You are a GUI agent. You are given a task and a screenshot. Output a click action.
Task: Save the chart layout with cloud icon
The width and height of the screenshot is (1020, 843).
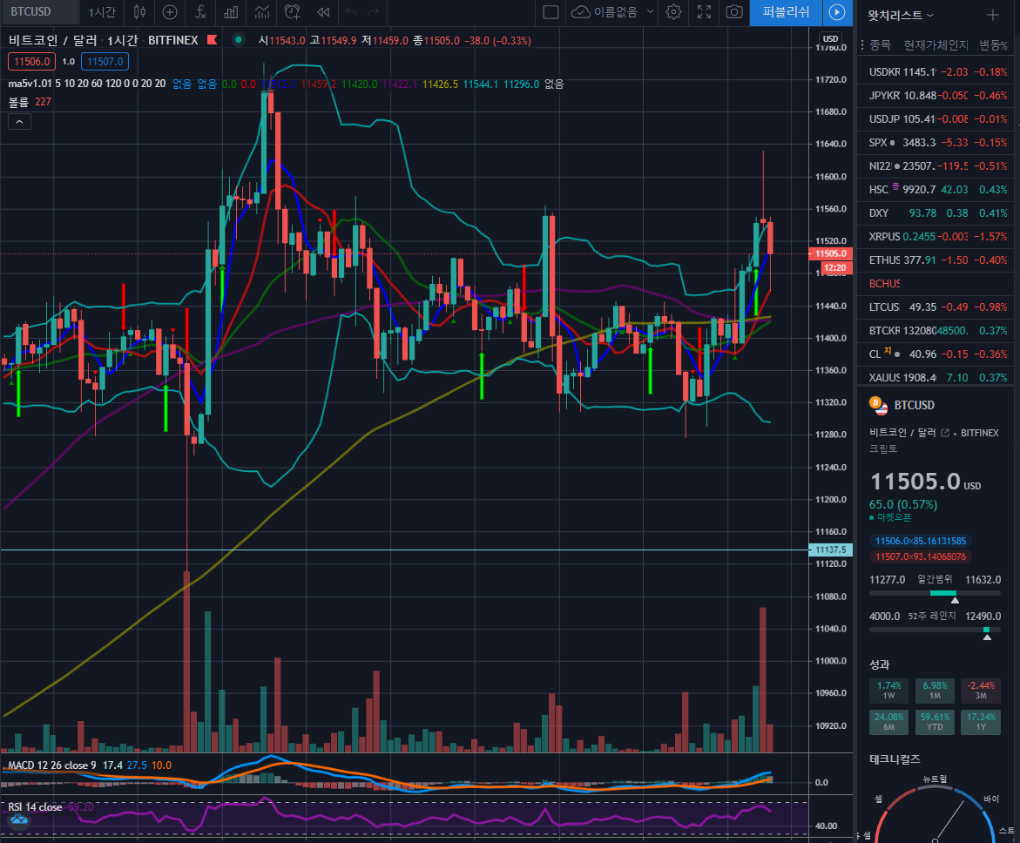coord(580,11)
